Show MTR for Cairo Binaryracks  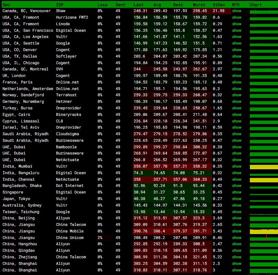point(236,115)
